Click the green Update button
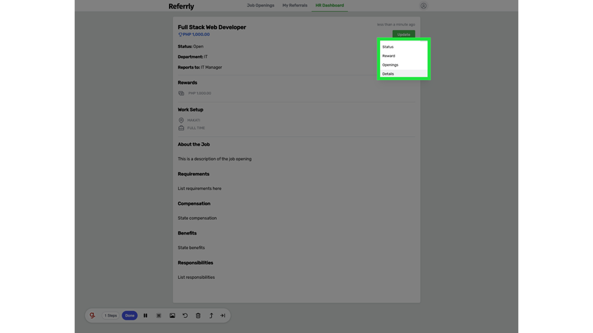 tap(403, 35)
